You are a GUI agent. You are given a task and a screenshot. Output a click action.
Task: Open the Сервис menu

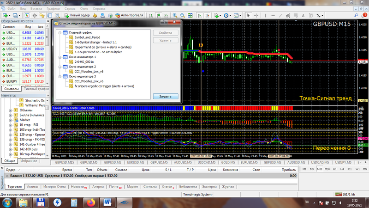pyautogui.click(x=71, y=9)
